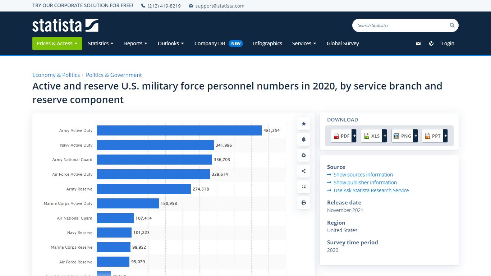Click the Air Force Reserve bar

pos(113,262)
